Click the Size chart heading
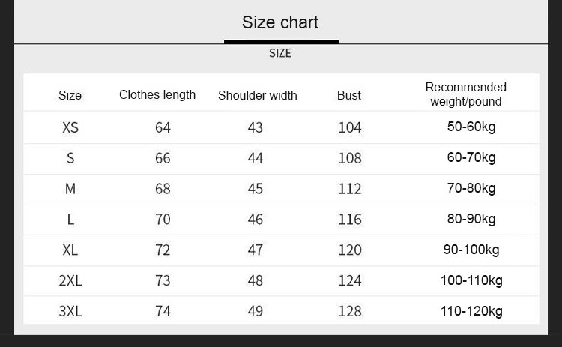The height and width of the screenshot is (347, 562). pyautogui.click(x=280, y=22)
